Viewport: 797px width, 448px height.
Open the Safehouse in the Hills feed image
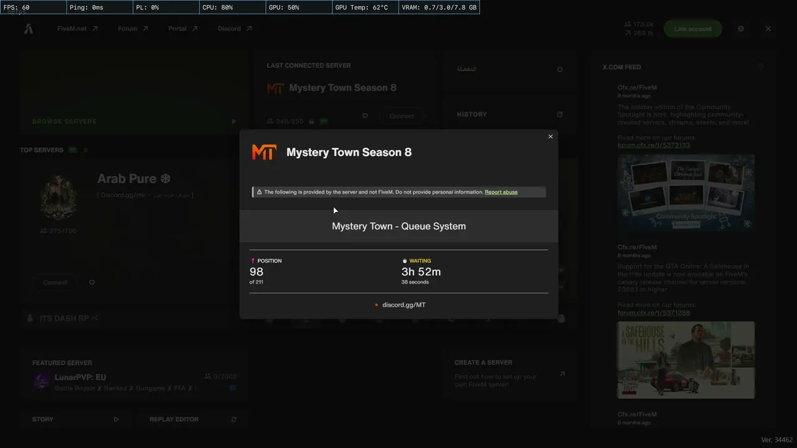(686, 360)
